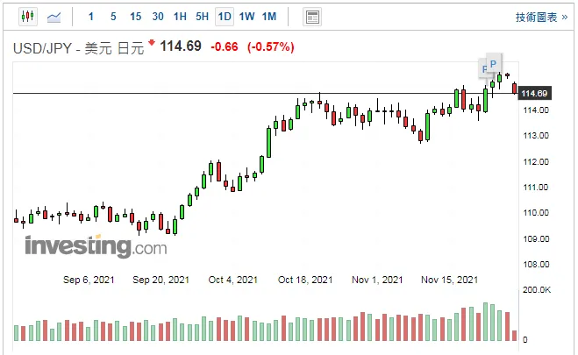The height and width of the screenshot is (355, 578).
Task: Open the 技術圖表 technical chart link
Action: coord(541,18)
